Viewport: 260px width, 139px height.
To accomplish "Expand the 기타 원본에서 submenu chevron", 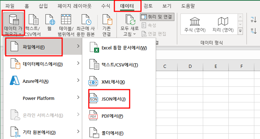I will click(78, 132).
